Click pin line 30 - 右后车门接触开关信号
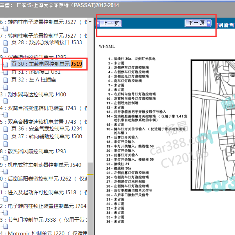 pyautogui.click(x=127, y=195)
